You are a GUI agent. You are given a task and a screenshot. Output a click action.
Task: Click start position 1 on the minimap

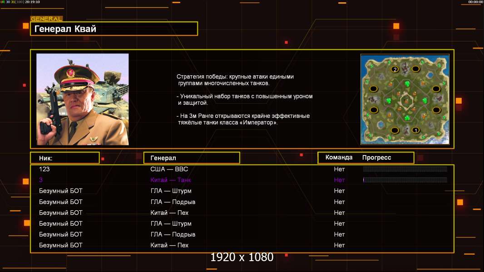point(415,130)
